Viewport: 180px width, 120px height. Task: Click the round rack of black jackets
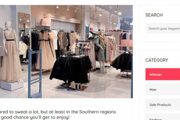71,68
